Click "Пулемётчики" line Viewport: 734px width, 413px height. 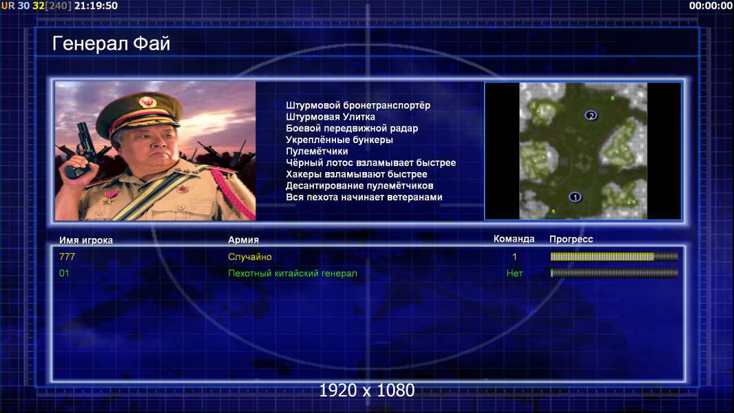pos(317,151)
